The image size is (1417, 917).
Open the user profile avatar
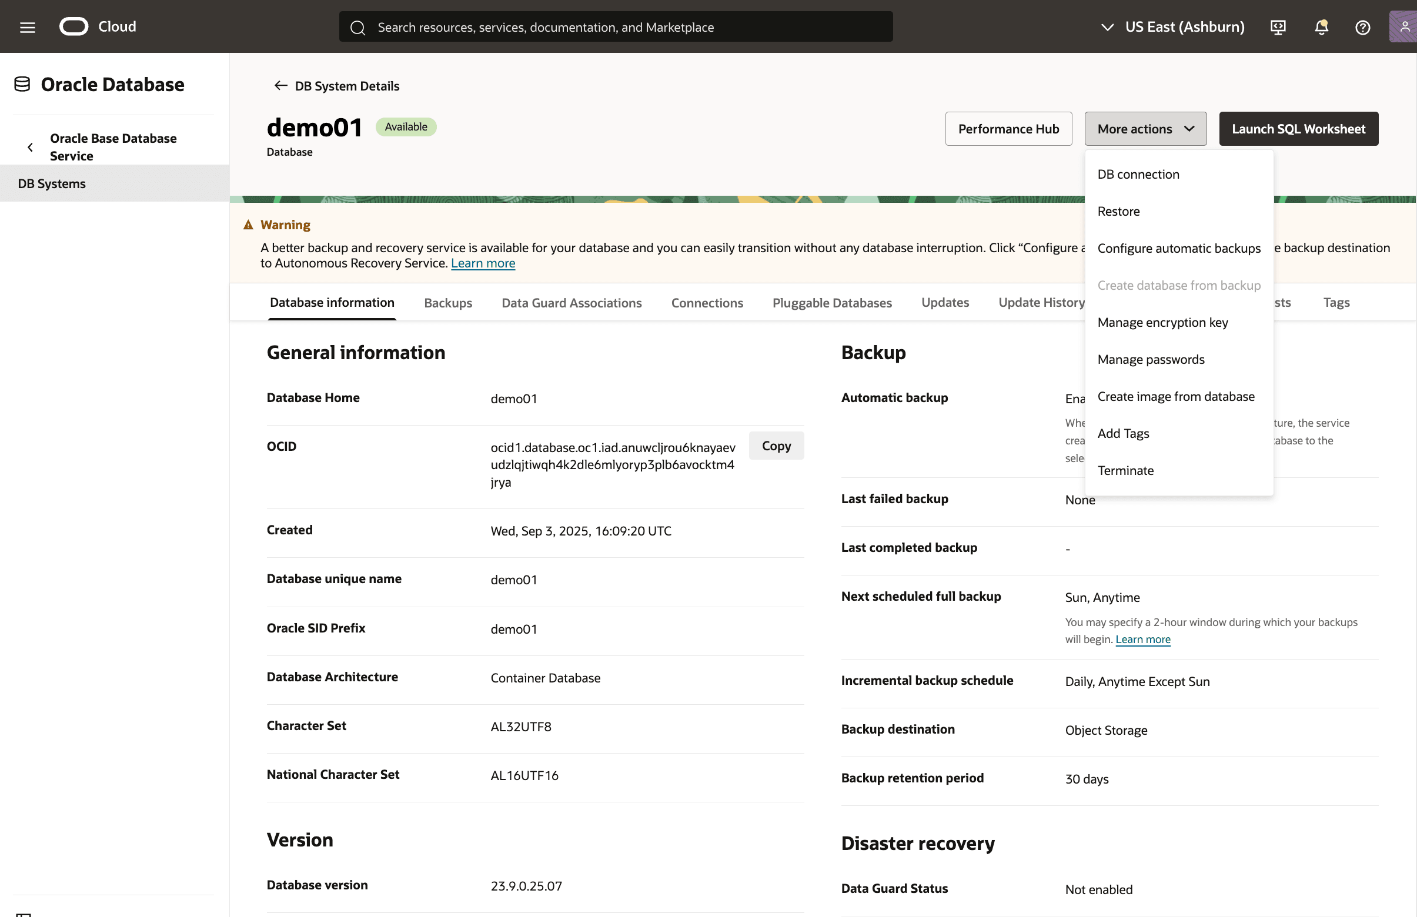(1404, 26)
